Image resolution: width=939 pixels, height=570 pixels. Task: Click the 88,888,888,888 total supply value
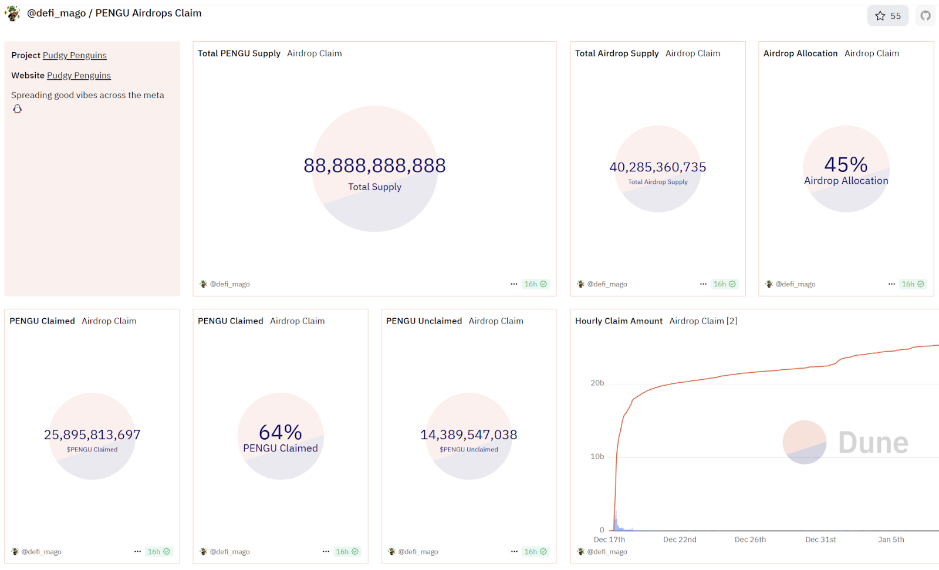coord(374,166)
